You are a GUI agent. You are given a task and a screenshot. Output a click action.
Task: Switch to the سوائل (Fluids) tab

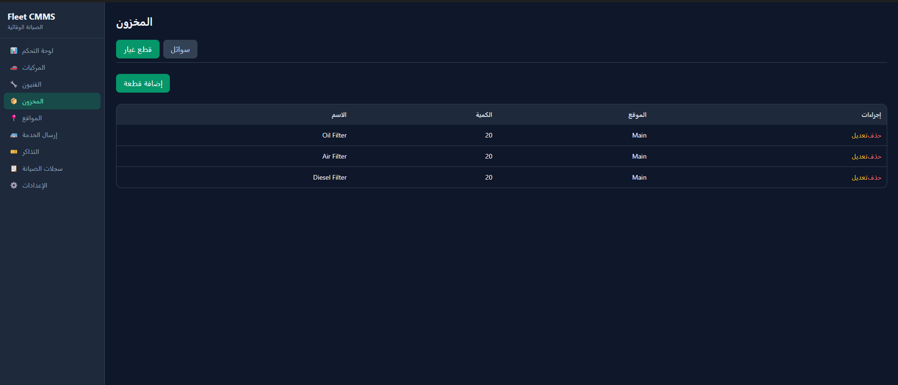pos(180,49)
